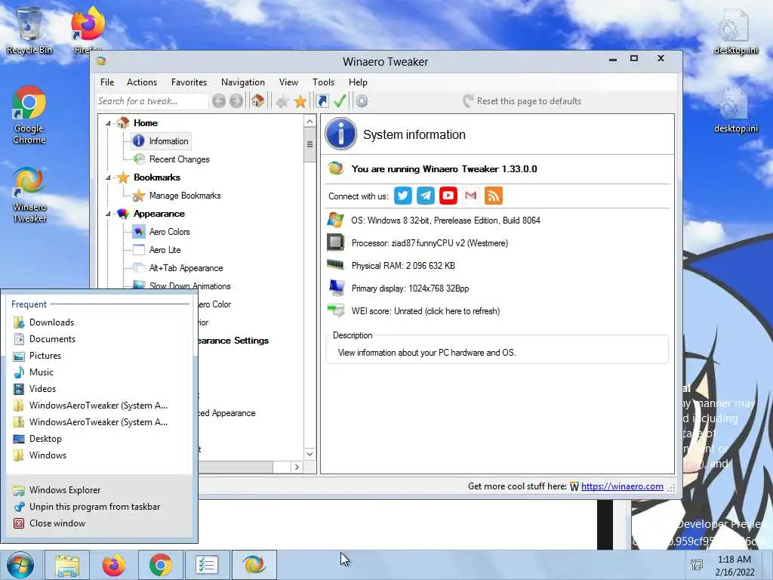The image size is (773, 580).
Task: Click tree scrollbar up arrow
Action: (x=310, y=122)
